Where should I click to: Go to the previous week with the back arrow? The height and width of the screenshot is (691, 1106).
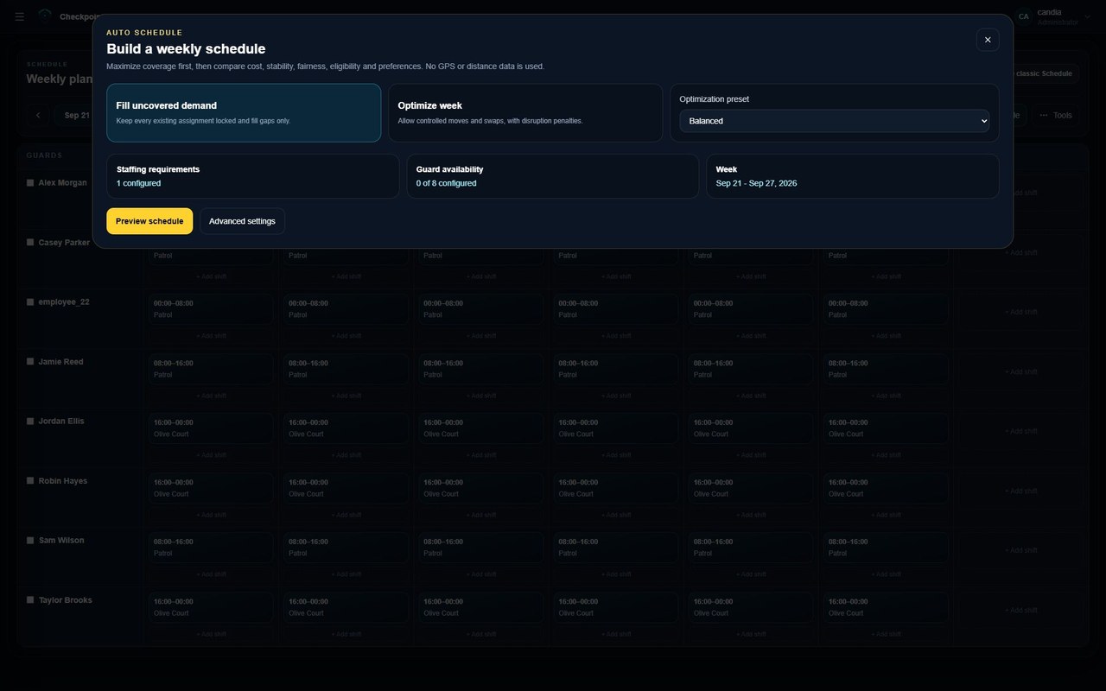tap(38, 115)
